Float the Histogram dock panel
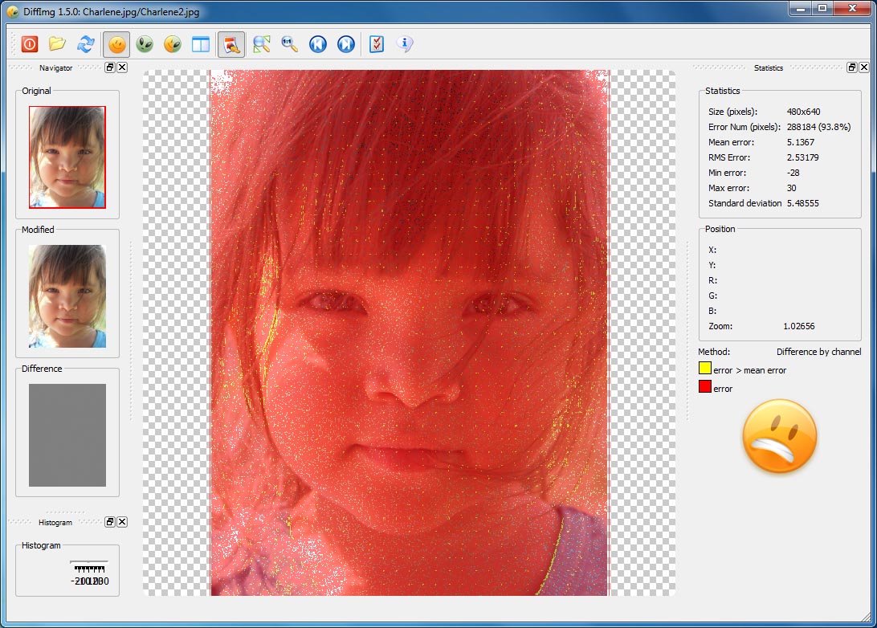This screenshot has height=628, width=877. (x=110, y=522)
